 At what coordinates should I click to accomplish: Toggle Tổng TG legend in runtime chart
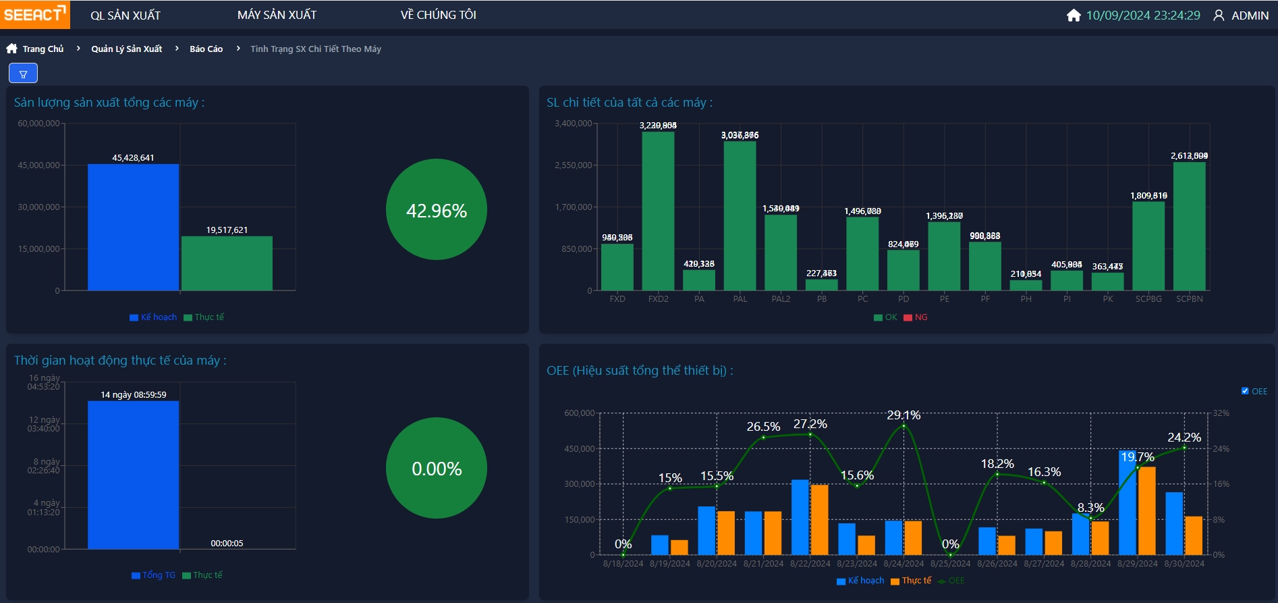pyautogui.click(x=153, y=575)
